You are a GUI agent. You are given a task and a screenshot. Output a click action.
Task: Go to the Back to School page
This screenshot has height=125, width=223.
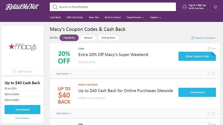pos(113,17)
